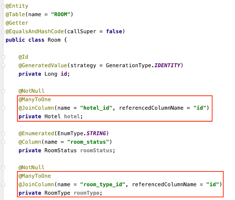This screenshot has height=200, width=235.
Task: Click @ManyToOne above the room_type_id JoinColumn
Action: (35, 176)
